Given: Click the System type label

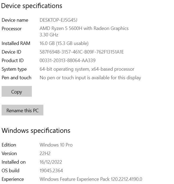Looking at the screenshot, I should [x=14, y=69].
